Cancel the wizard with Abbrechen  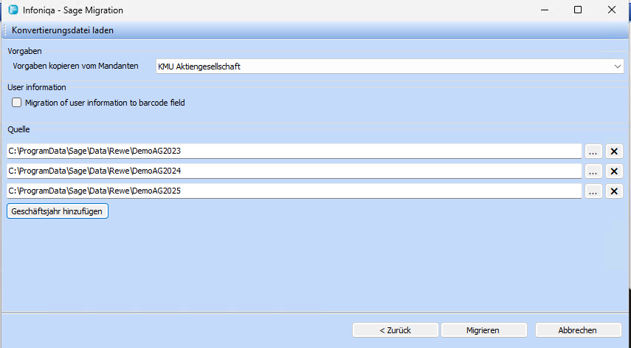point(577,330)
